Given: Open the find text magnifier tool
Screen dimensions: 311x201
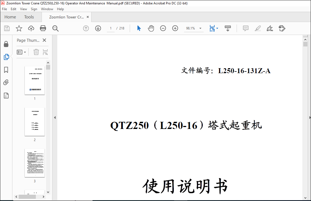Looking at the screenshot, I should tap(56, 28).
